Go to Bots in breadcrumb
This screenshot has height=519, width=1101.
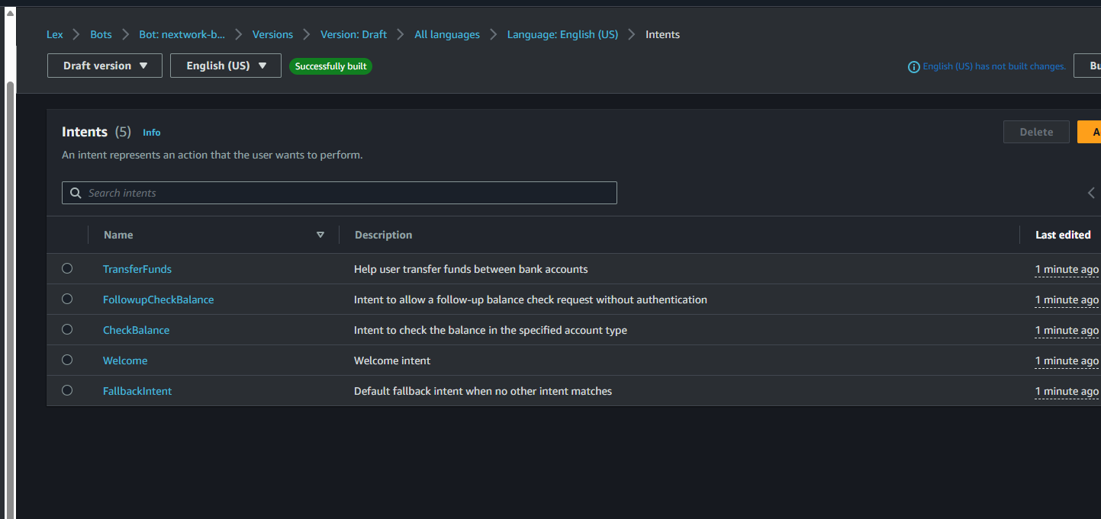[101, 34]
